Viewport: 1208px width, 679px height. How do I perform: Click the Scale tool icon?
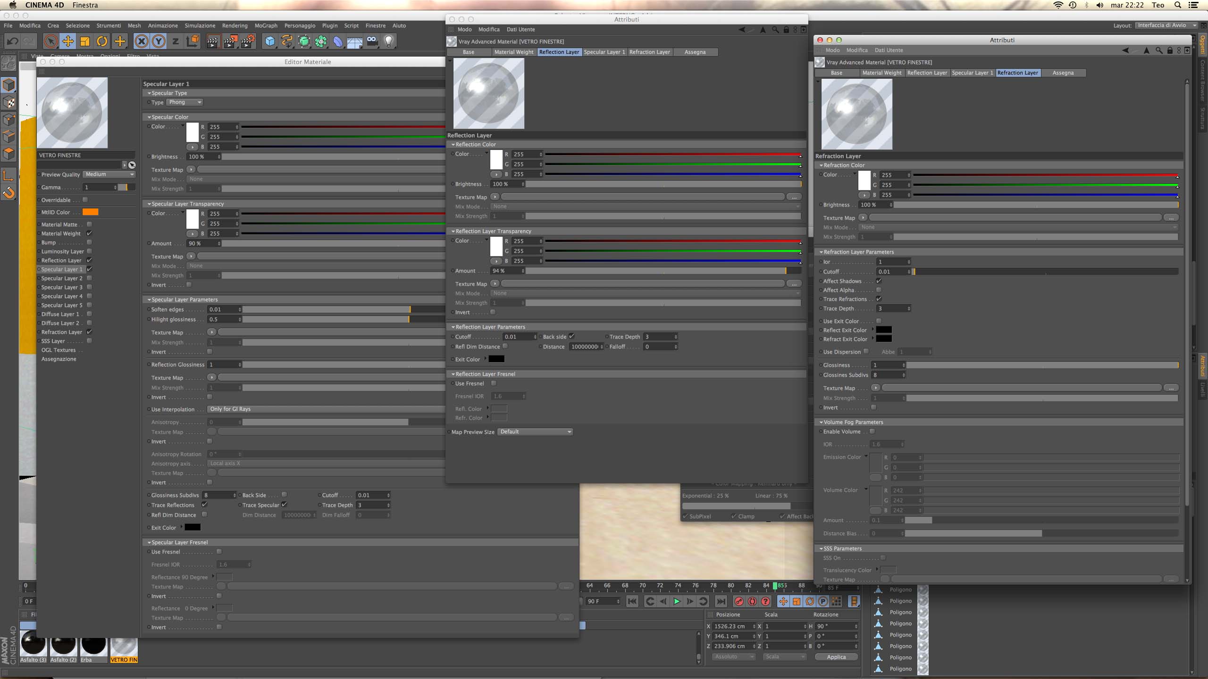click(x=85, y=41)
